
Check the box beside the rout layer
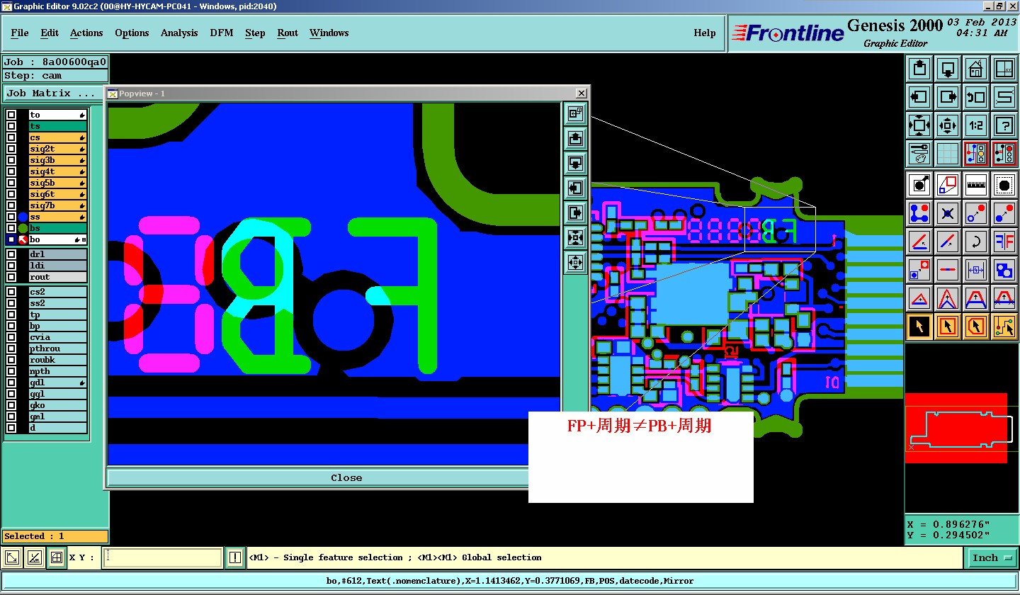(11, 277)
